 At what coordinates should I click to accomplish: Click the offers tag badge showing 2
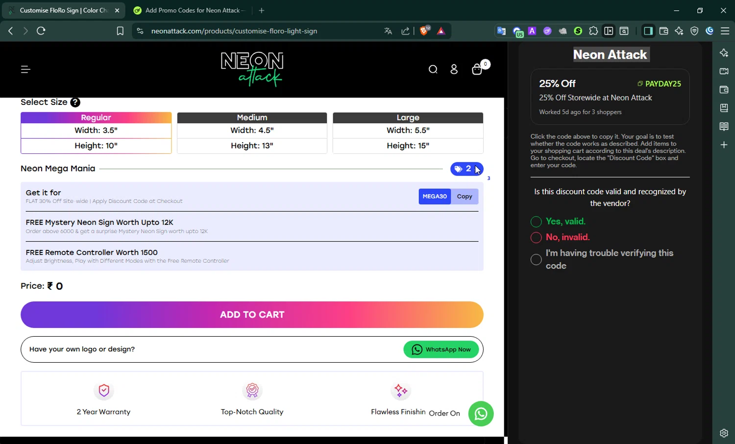pos(466,169)
